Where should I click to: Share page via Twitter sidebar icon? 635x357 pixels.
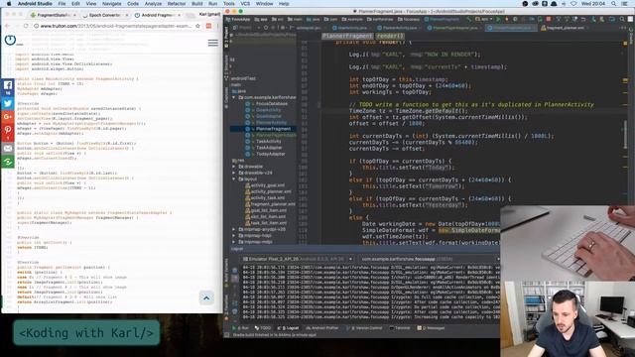pyautogui.click(x=8, y=103)
